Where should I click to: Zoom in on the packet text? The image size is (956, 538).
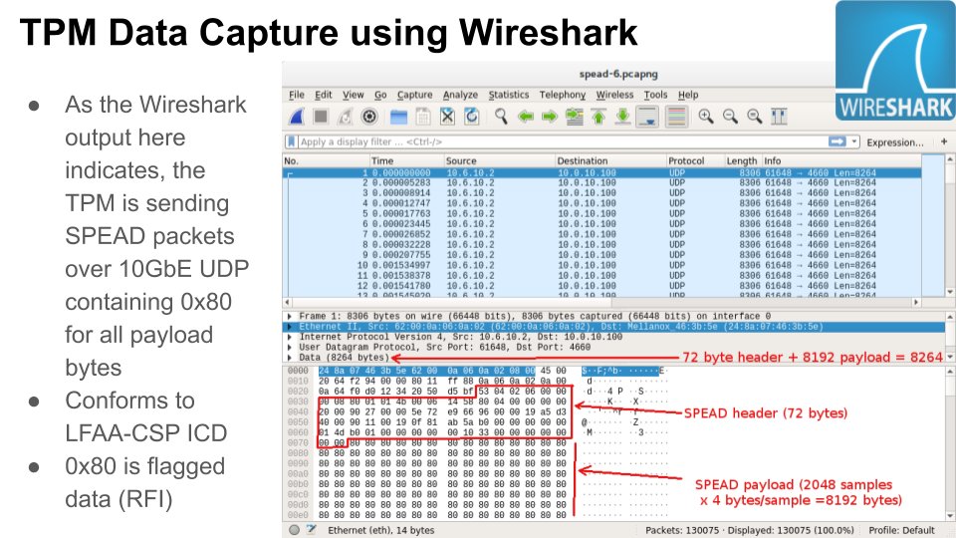click(706, 116)
